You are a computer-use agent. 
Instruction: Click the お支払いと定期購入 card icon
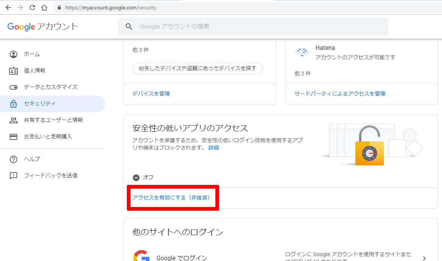point(14,137)
